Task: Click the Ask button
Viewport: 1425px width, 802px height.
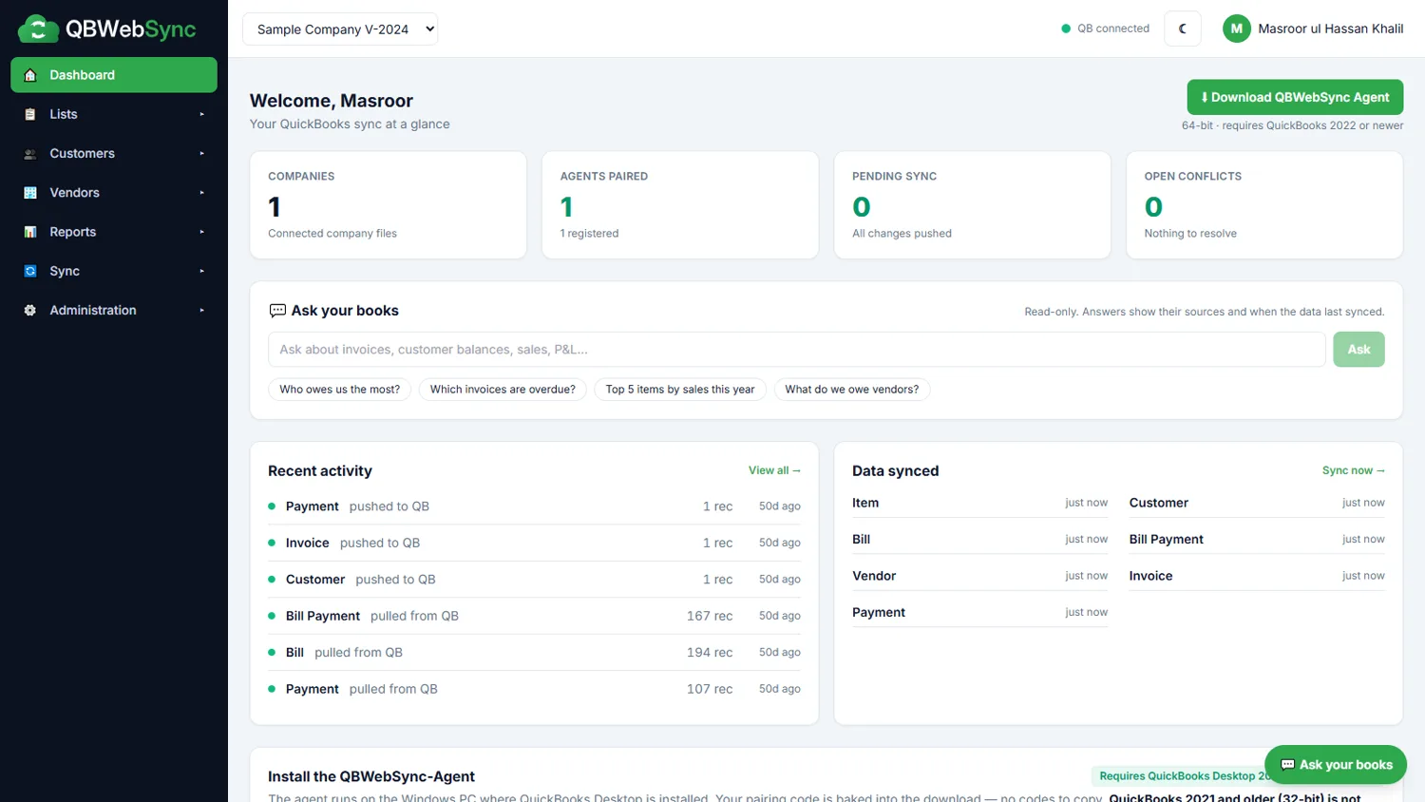Action: 1358,350
